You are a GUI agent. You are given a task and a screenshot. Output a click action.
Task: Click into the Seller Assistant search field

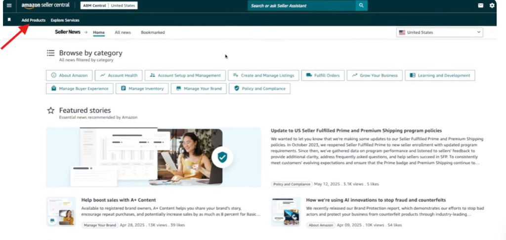click(x=301, y=5)
